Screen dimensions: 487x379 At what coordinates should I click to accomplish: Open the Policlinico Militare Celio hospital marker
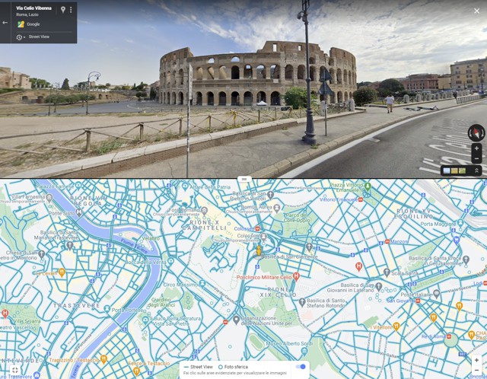(296, 275)
